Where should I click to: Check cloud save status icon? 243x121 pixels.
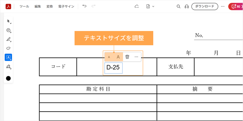(137, 6)
